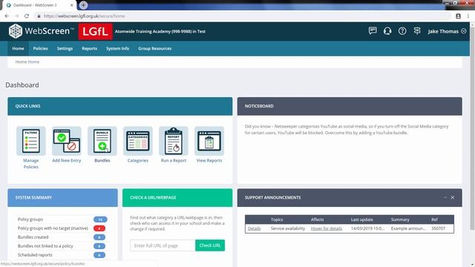Go to the Home menu tab

pos(18,48)
